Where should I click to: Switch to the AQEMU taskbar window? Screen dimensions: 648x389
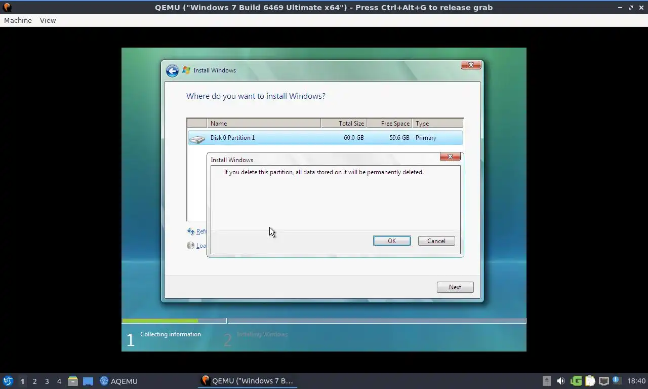(x=119, y=381)
